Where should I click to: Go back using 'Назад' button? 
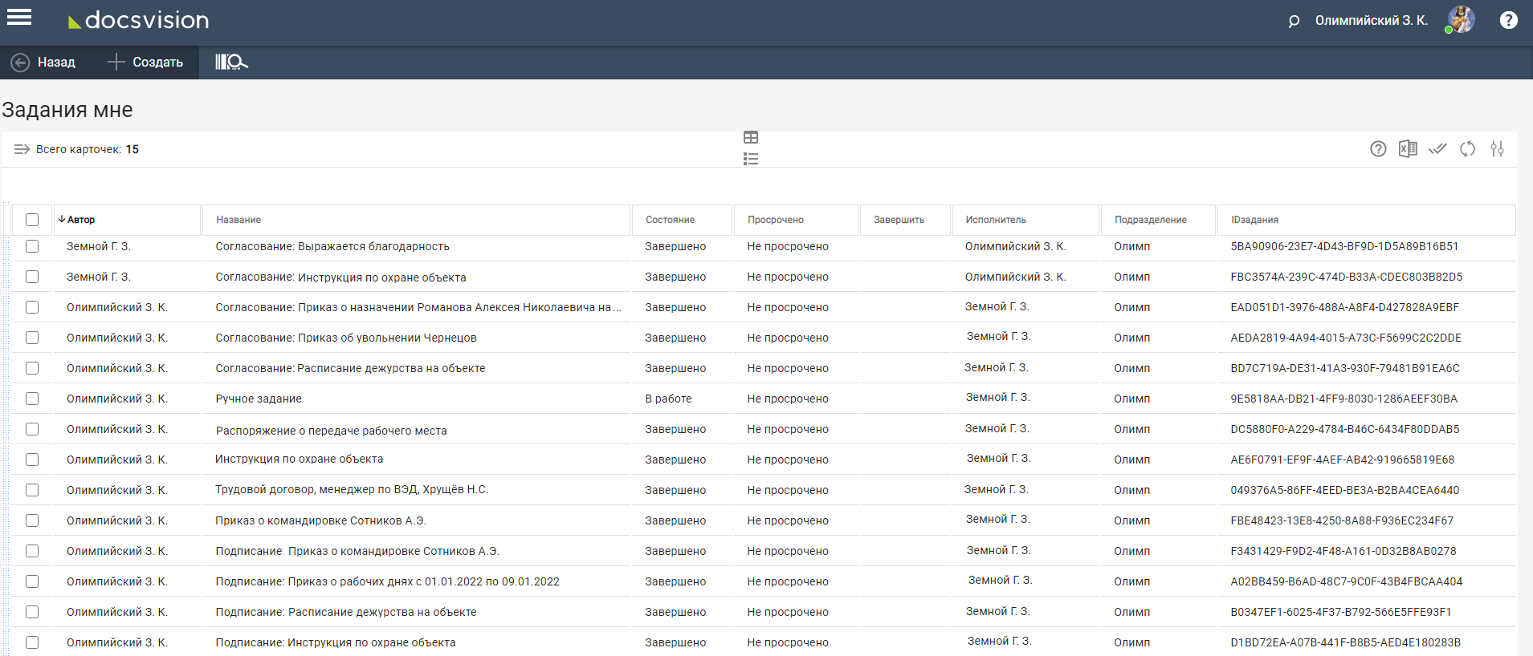point(43,62)
